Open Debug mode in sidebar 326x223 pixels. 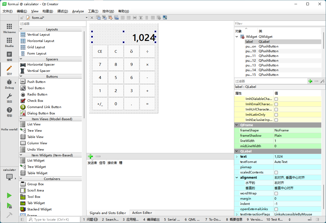9,84
